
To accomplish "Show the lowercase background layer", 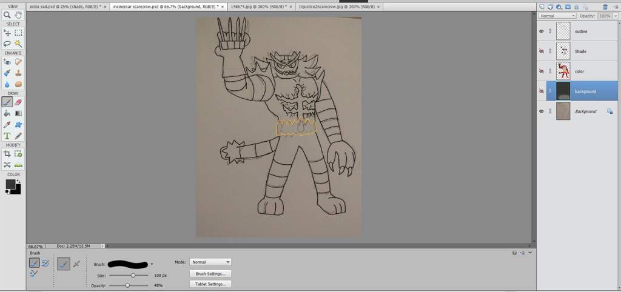I will pos(542,91).
